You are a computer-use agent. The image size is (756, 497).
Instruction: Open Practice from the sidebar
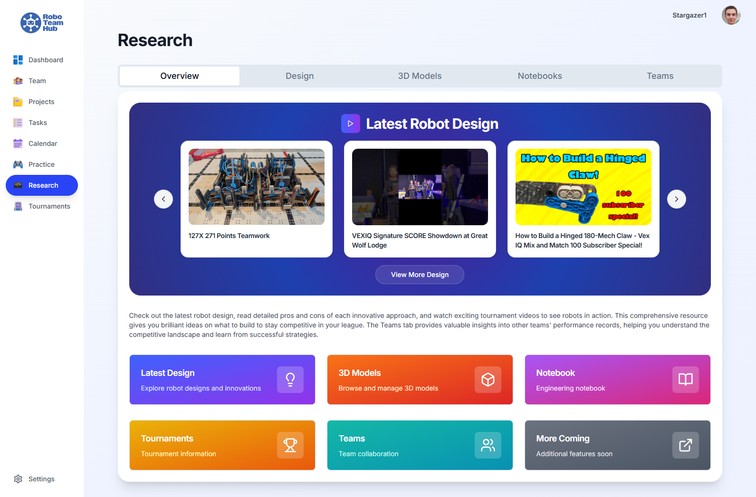pyautogui.click(x=41, y=164)
